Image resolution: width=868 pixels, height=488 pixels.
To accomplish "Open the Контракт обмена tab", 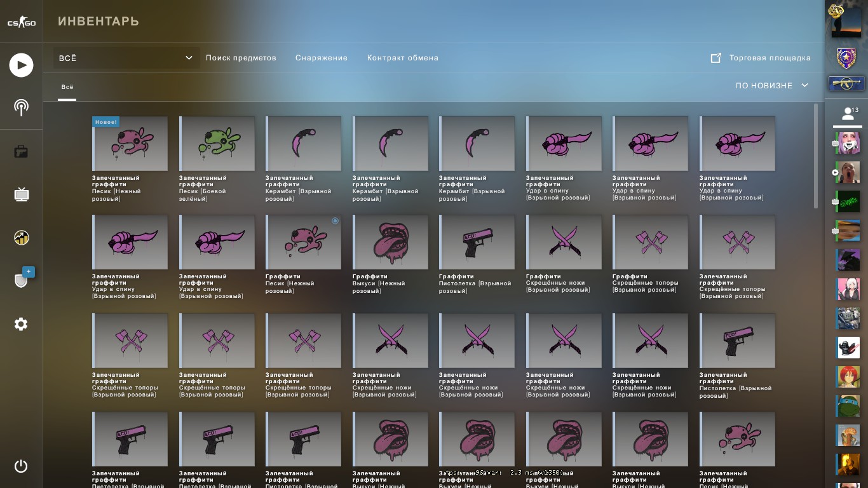I will click(x=403, y=58).
